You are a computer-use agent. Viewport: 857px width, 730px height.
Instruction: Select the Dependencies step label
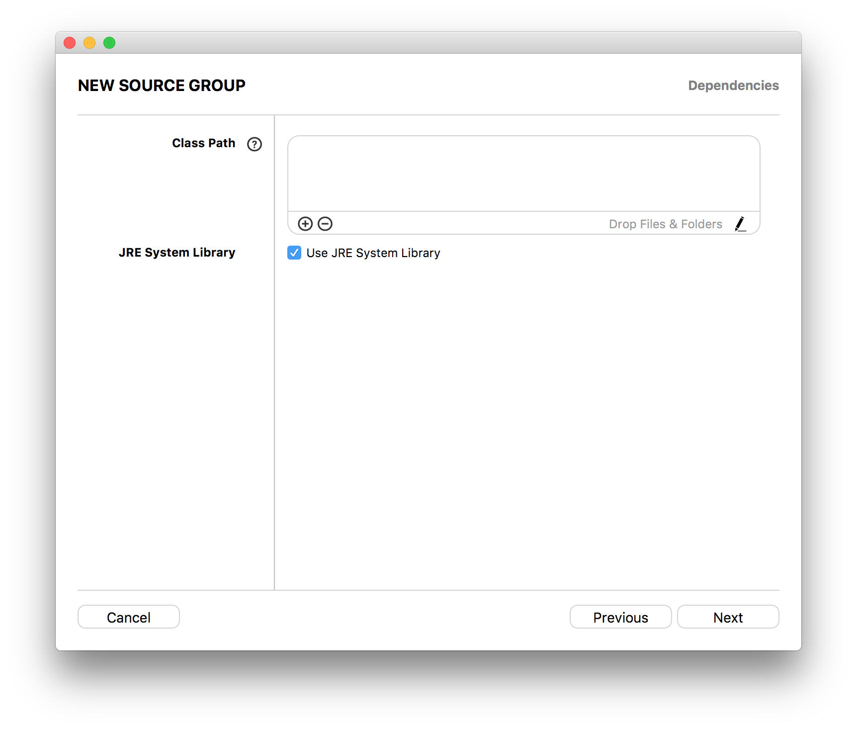[x=734, y=86]
